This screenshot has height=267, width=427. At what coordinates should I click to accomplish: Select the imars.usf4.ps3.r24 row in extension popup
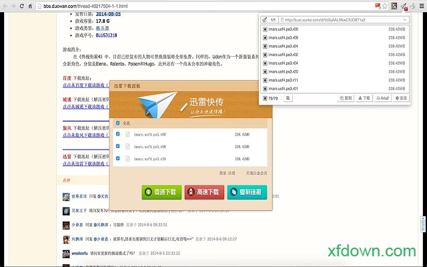click(x=334, y=46)
